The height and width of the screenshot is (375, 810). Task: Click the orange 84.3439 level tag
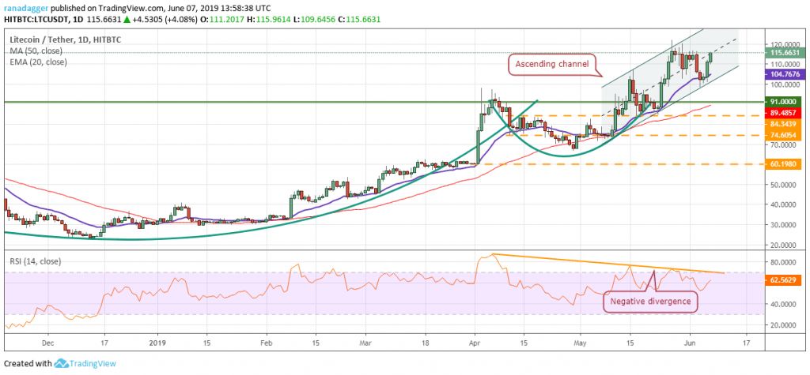pyautogui.click(x=784, y=123)
